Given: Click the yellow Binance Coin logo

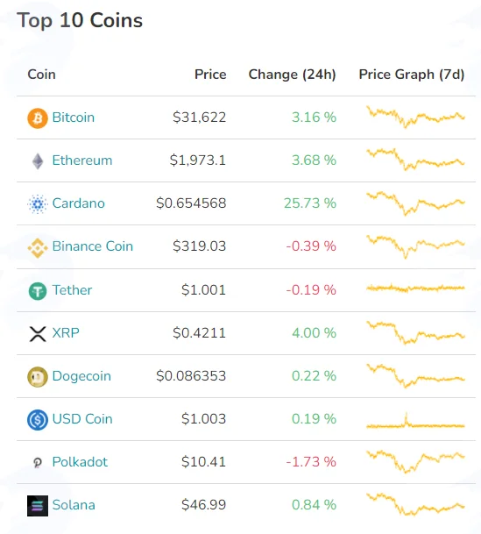Looking at the screenshot, I should tap(38, 248).
